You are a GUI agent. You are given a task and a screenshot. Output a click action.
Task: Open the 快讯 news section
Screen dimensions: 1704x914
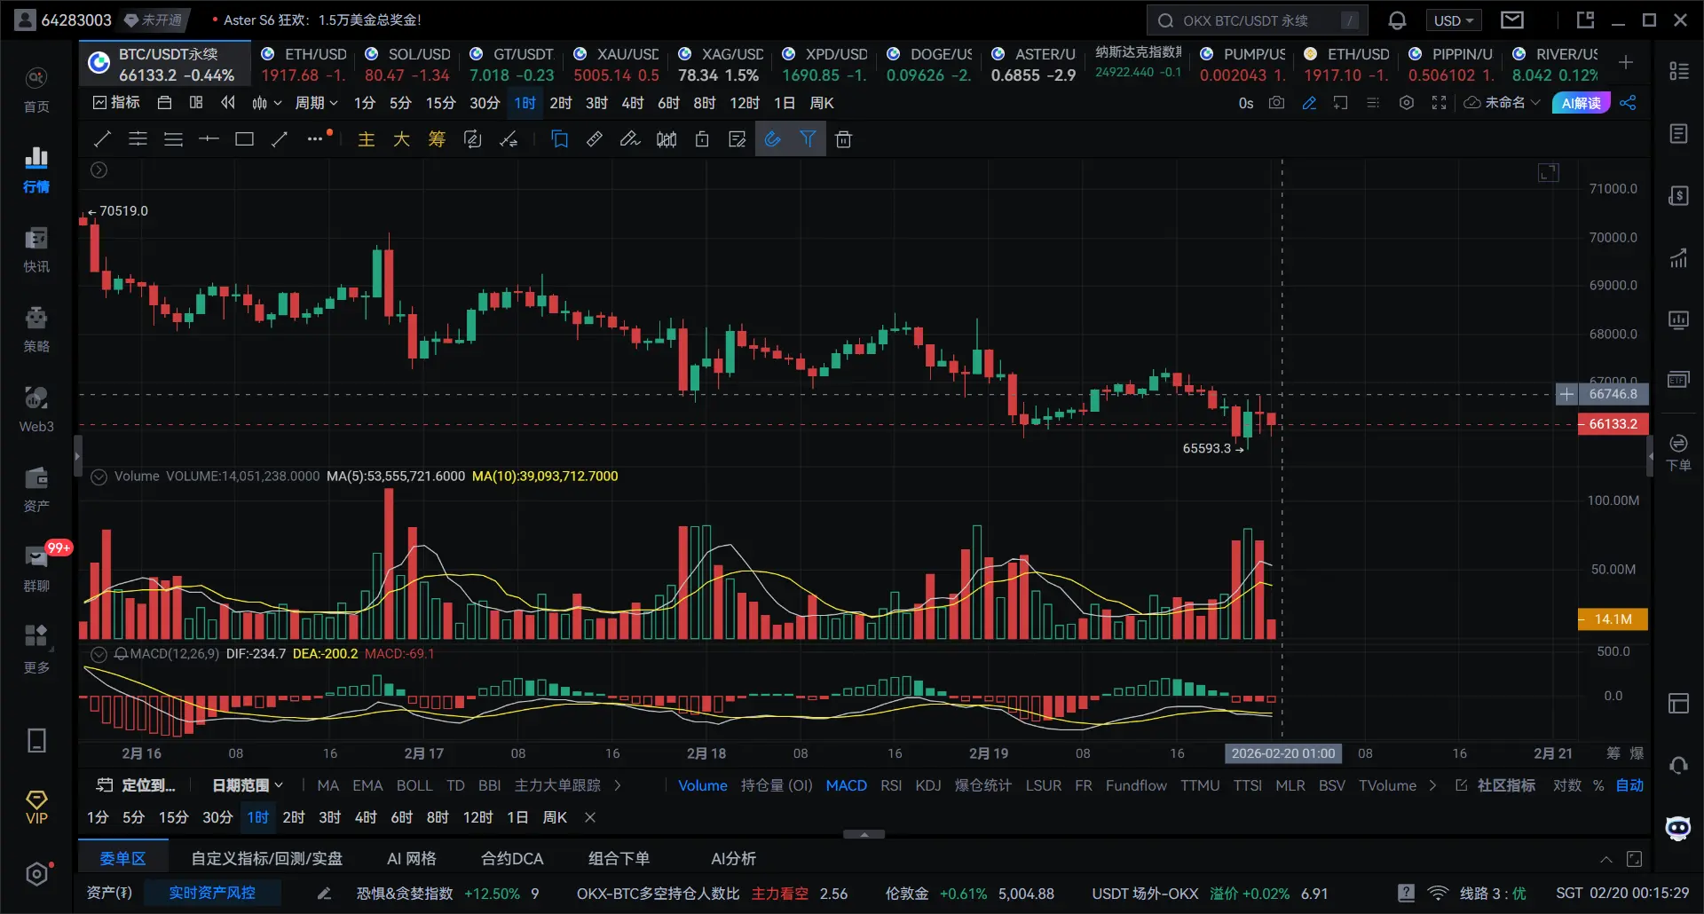[x=36, y=251]
